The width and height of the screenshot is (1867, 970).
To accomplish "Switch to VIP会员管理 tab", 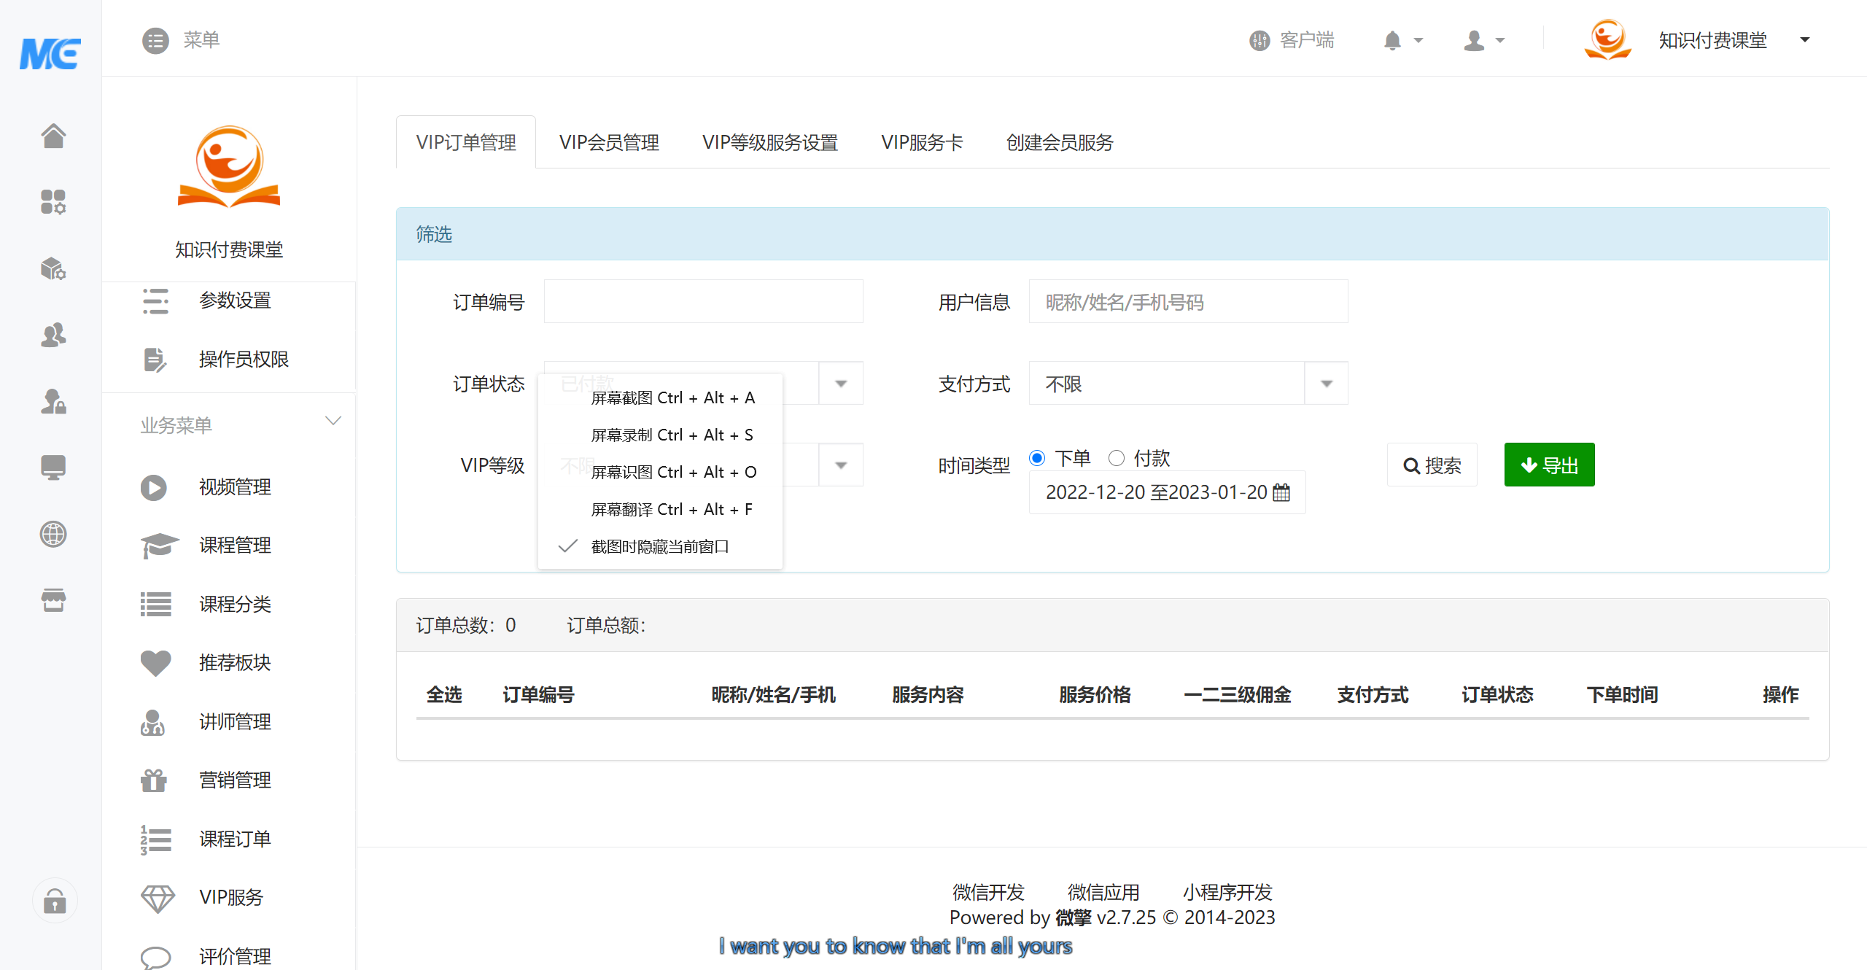I will click(609, 142).
